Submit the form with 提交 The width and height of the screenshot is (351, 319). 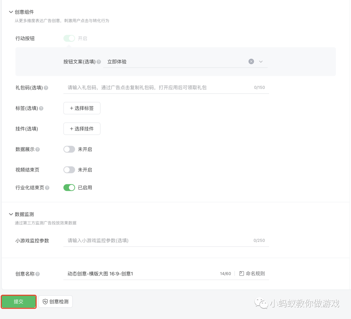[19, 301]
